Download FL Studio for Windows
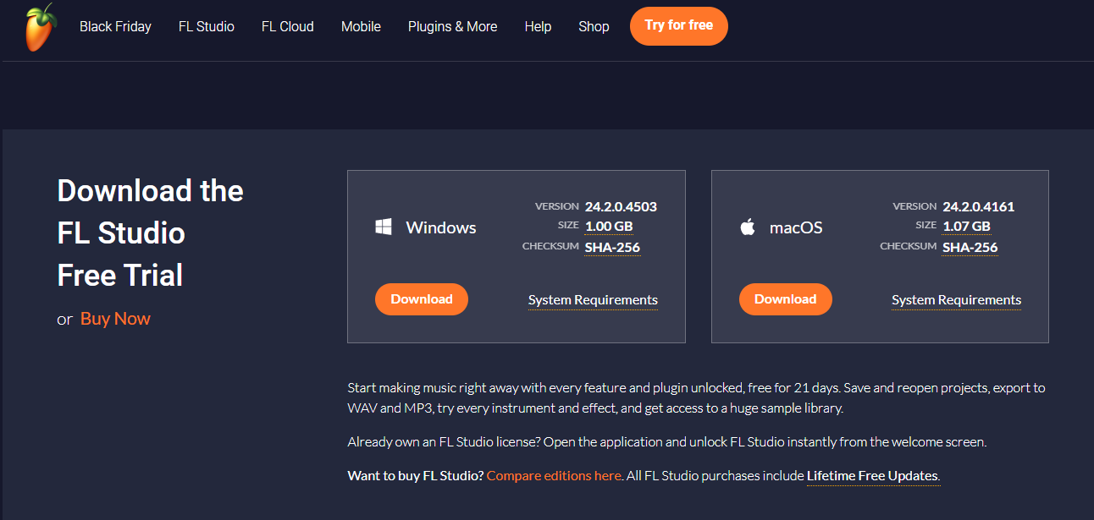 [x=422, y=299]
